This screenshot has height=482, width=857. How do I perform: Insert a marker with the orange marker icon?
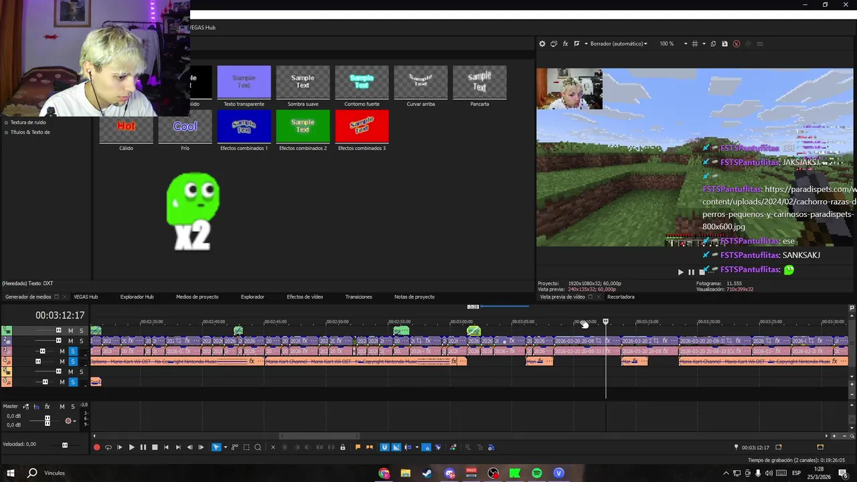[x=358, y=447]
